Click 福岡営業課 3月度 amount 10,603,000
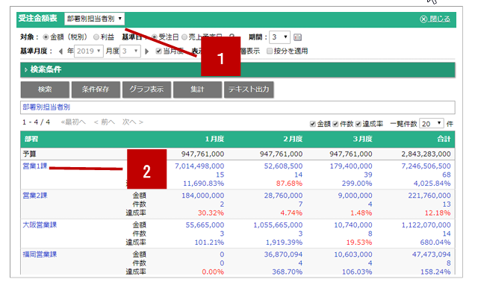Image resolution: width=478 pixels, height=288 pixels. 353,254
